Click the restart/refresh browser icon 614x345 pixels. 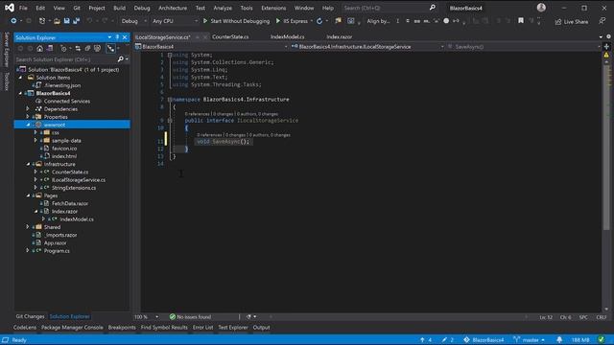319,21
